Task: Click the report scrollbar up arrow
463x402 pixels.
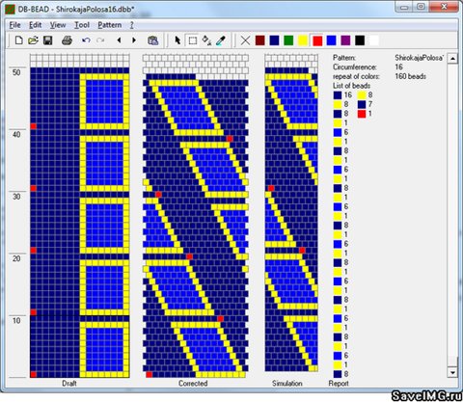Action: tap(452, 59)
